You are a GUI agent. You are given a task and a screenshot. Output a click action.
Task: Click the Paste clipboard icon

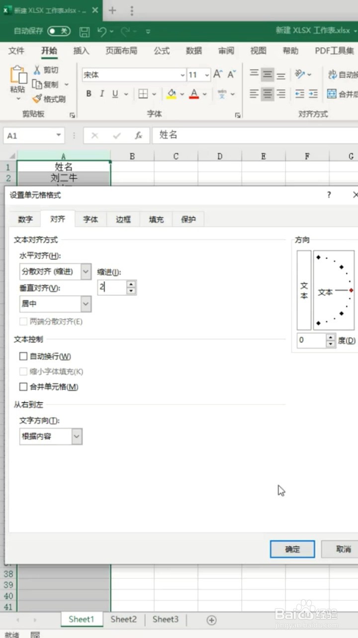[x=18, y=75]
